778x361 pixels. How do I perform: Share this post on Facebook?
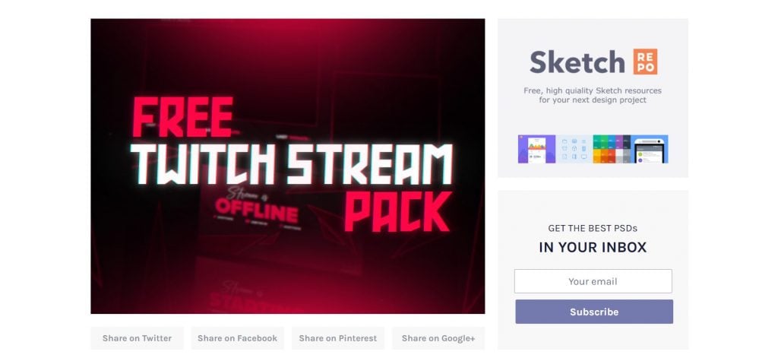[238, 338]
